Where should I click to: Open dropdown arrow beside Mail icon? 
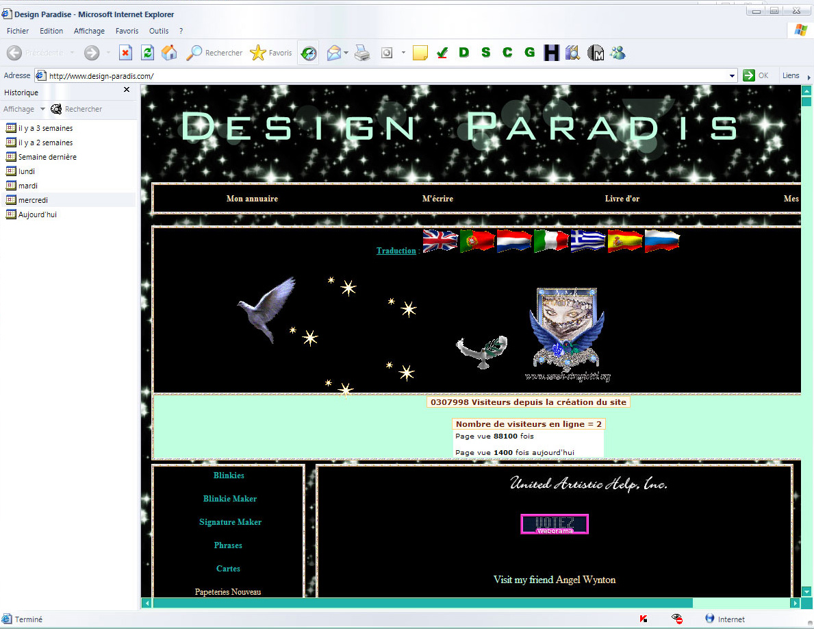point(346,53)
